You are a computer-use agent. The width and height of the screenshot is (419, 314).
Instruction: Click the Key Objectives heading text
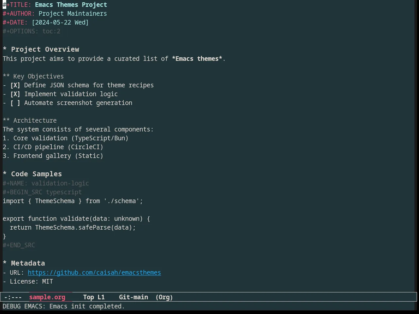(39, 77)
